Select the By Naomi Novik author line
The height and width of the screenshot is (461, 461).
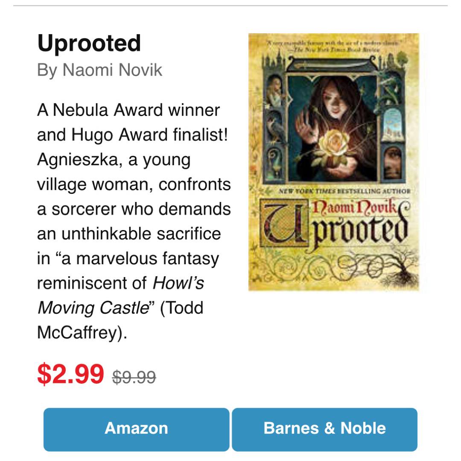100,70
